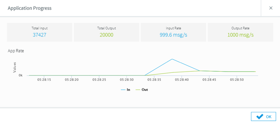Click the Application Progress dialog title
Screen dimensions: 280x125
[30, 8]
